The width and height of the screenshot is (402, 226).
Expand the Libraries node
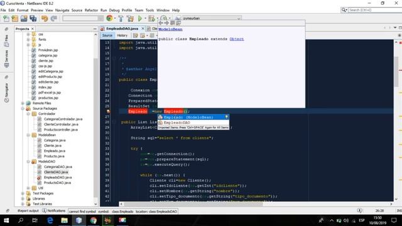pos(23,199)
